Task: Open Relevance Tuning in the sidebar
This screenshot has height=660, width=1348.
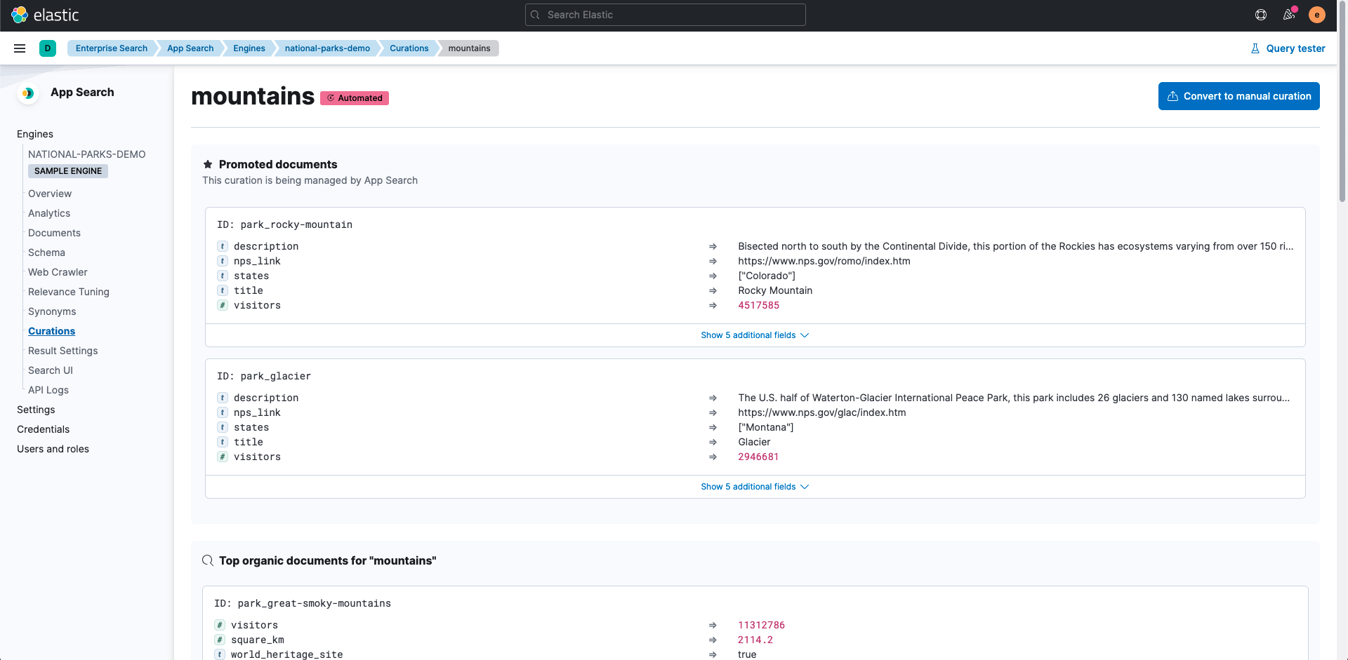Action: click(x=69, y=292)
